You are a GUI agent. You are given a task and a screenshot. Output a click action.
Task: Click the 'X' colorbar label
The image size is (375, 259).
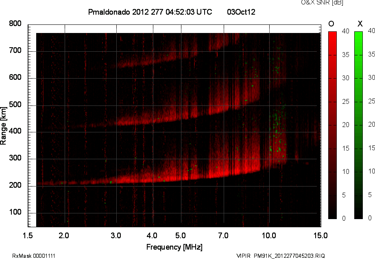point(360,24)
